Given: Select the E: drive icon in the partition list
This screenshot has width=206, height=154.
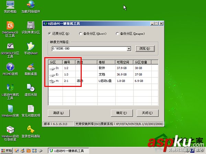Looking at the screenshot, I should click(x=52, y=75).
